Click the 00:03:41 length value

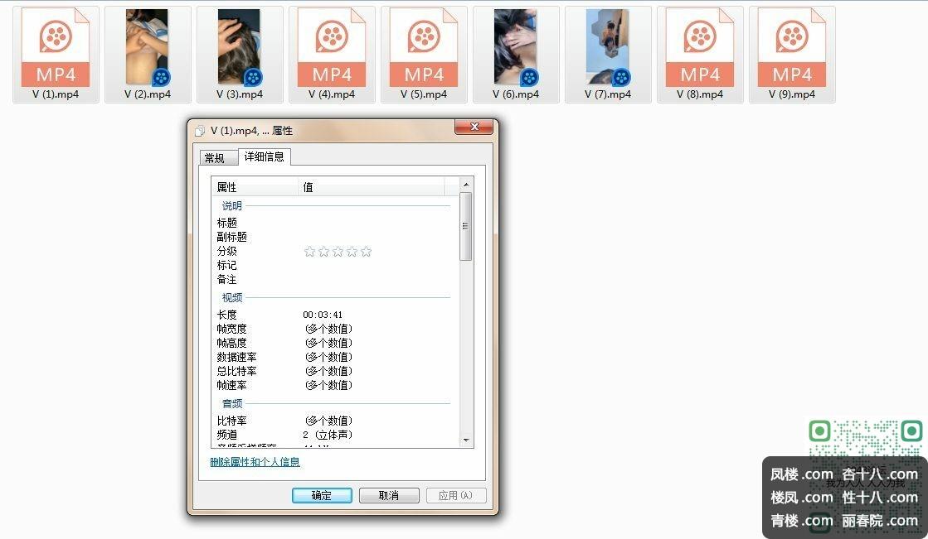323,315
